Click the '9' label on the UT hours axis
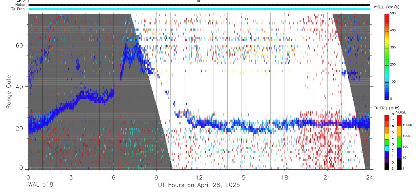Image resolution: width=416 pixels, height=192 pixels. pos(156,177)
